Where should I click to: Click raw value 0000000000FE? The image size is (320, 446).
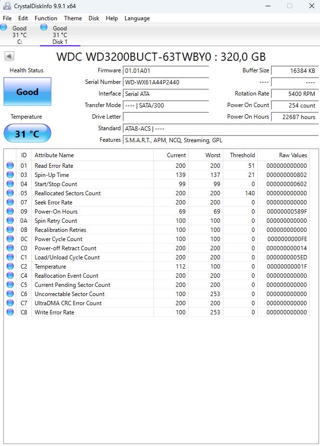tap(287, 239)
